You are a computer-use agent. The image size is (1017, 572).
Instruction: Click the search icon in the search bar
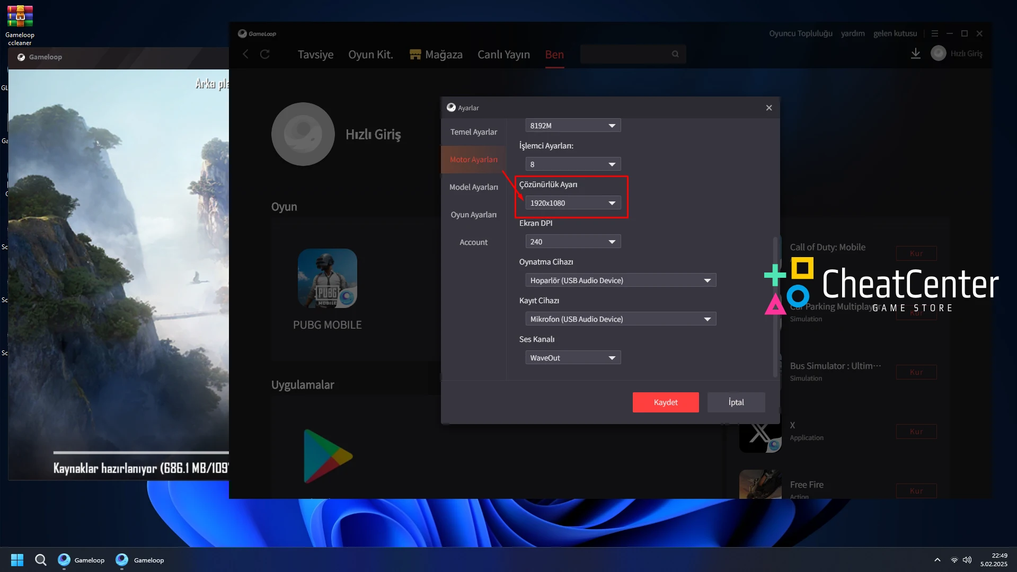pos(675,54)
